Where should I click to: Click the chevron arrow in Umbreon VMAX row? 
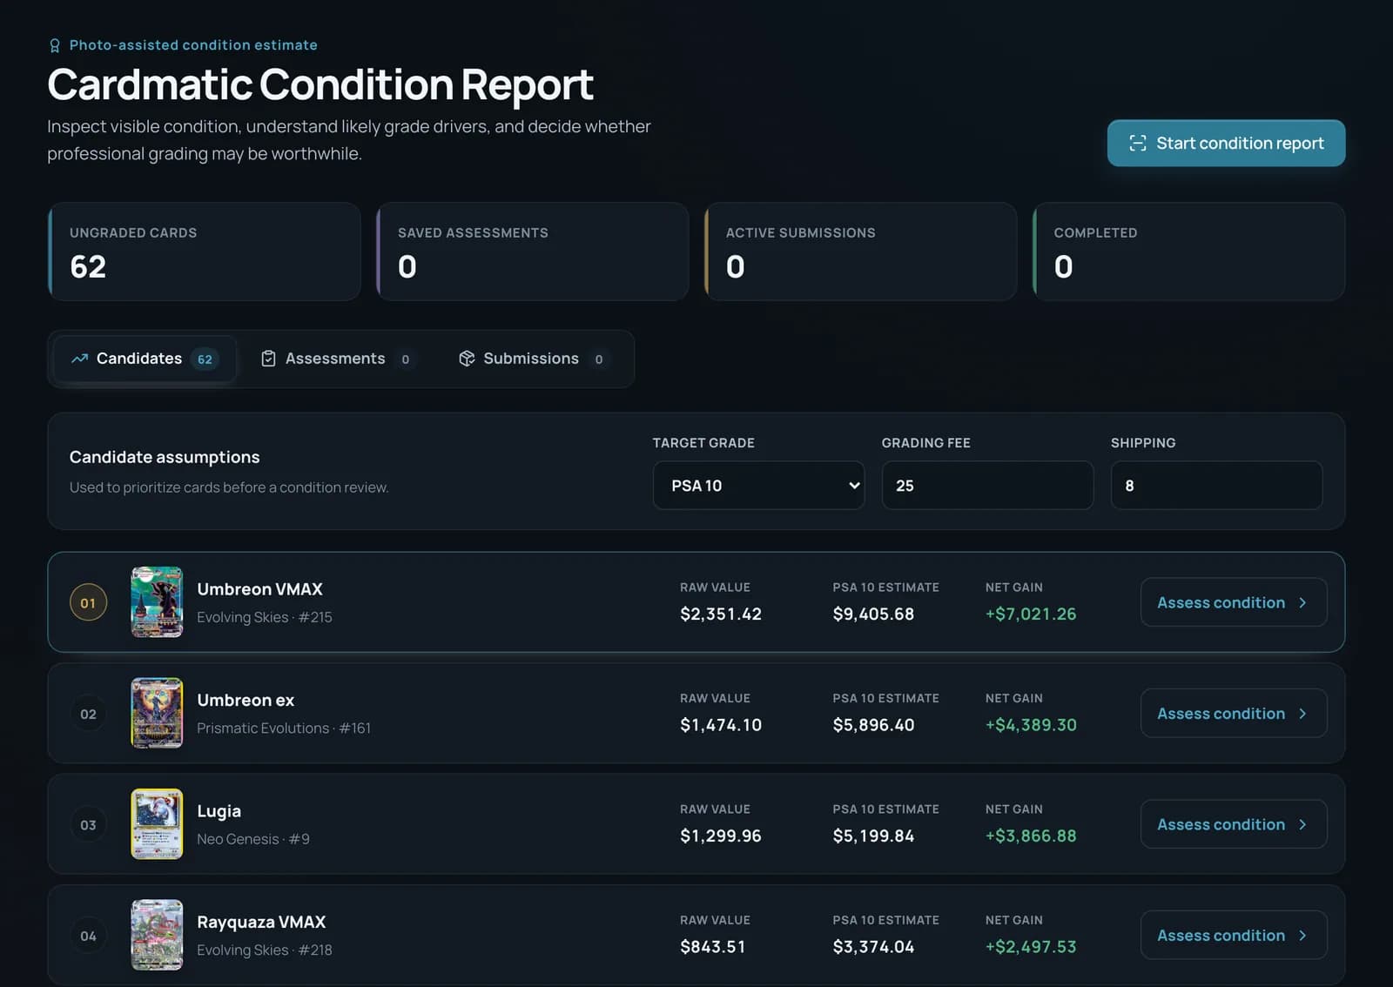click(1302, 602)
